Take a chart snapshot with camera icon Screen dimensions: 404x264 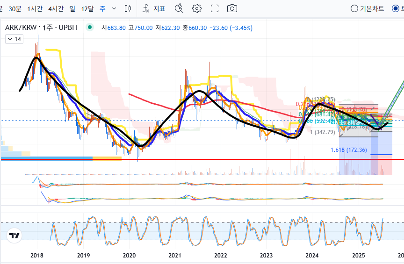point(232,8)
